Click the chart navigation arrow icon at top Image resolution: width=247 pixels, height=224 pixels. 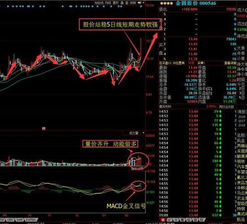(139, 3)
